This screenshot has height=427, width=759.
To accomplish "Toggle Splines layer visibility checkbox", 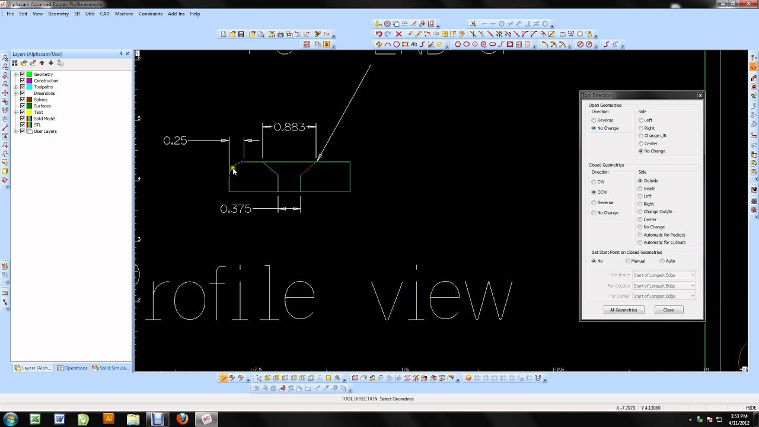I will click(23, 100).
